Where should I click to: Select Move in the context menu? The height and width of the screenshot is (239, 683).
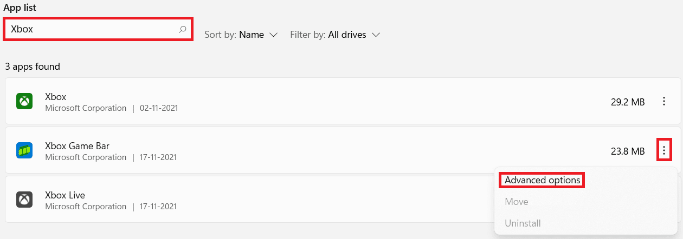click(516, 202)
